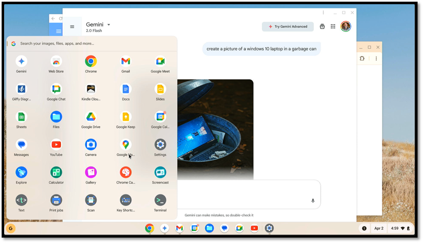Open Google Keep from the launcher
The image size is (423, 243).
tap(126, 117)
